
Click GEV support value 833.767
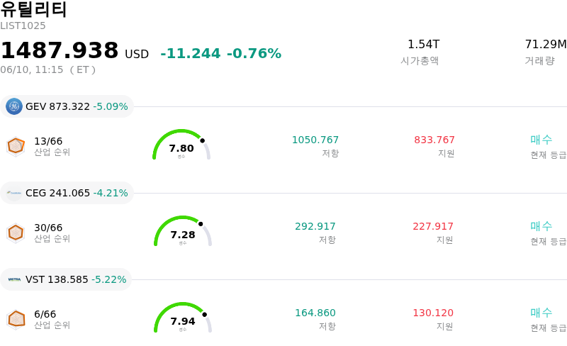coord(434,140)
